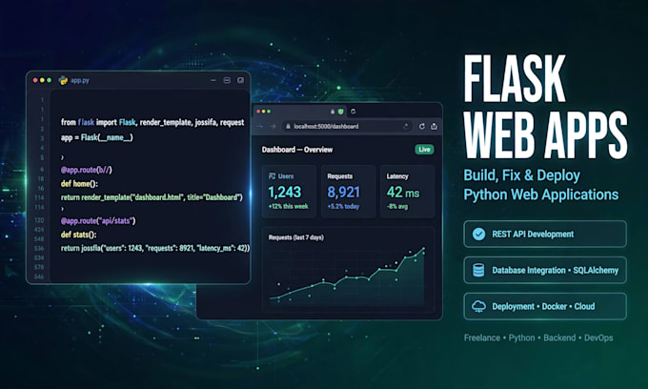The height and width of the screenshot is (389, 648).
Task: Click the "1,243" users value
Action: (x=285, y=192)
